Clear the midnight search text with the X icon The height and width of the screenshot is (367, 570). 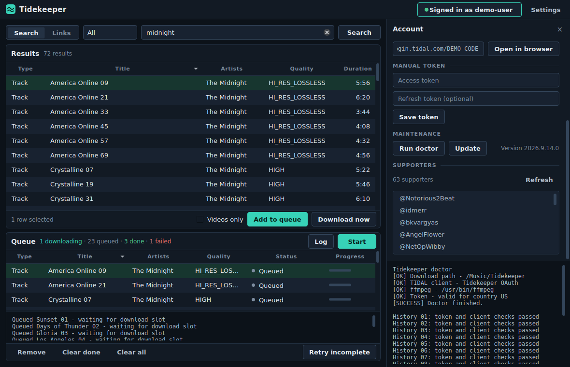[x=327, y=32]
